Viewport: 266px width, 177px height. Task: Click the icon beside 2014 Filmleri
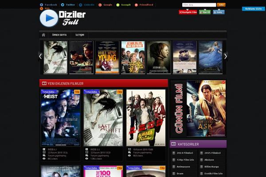174,153
